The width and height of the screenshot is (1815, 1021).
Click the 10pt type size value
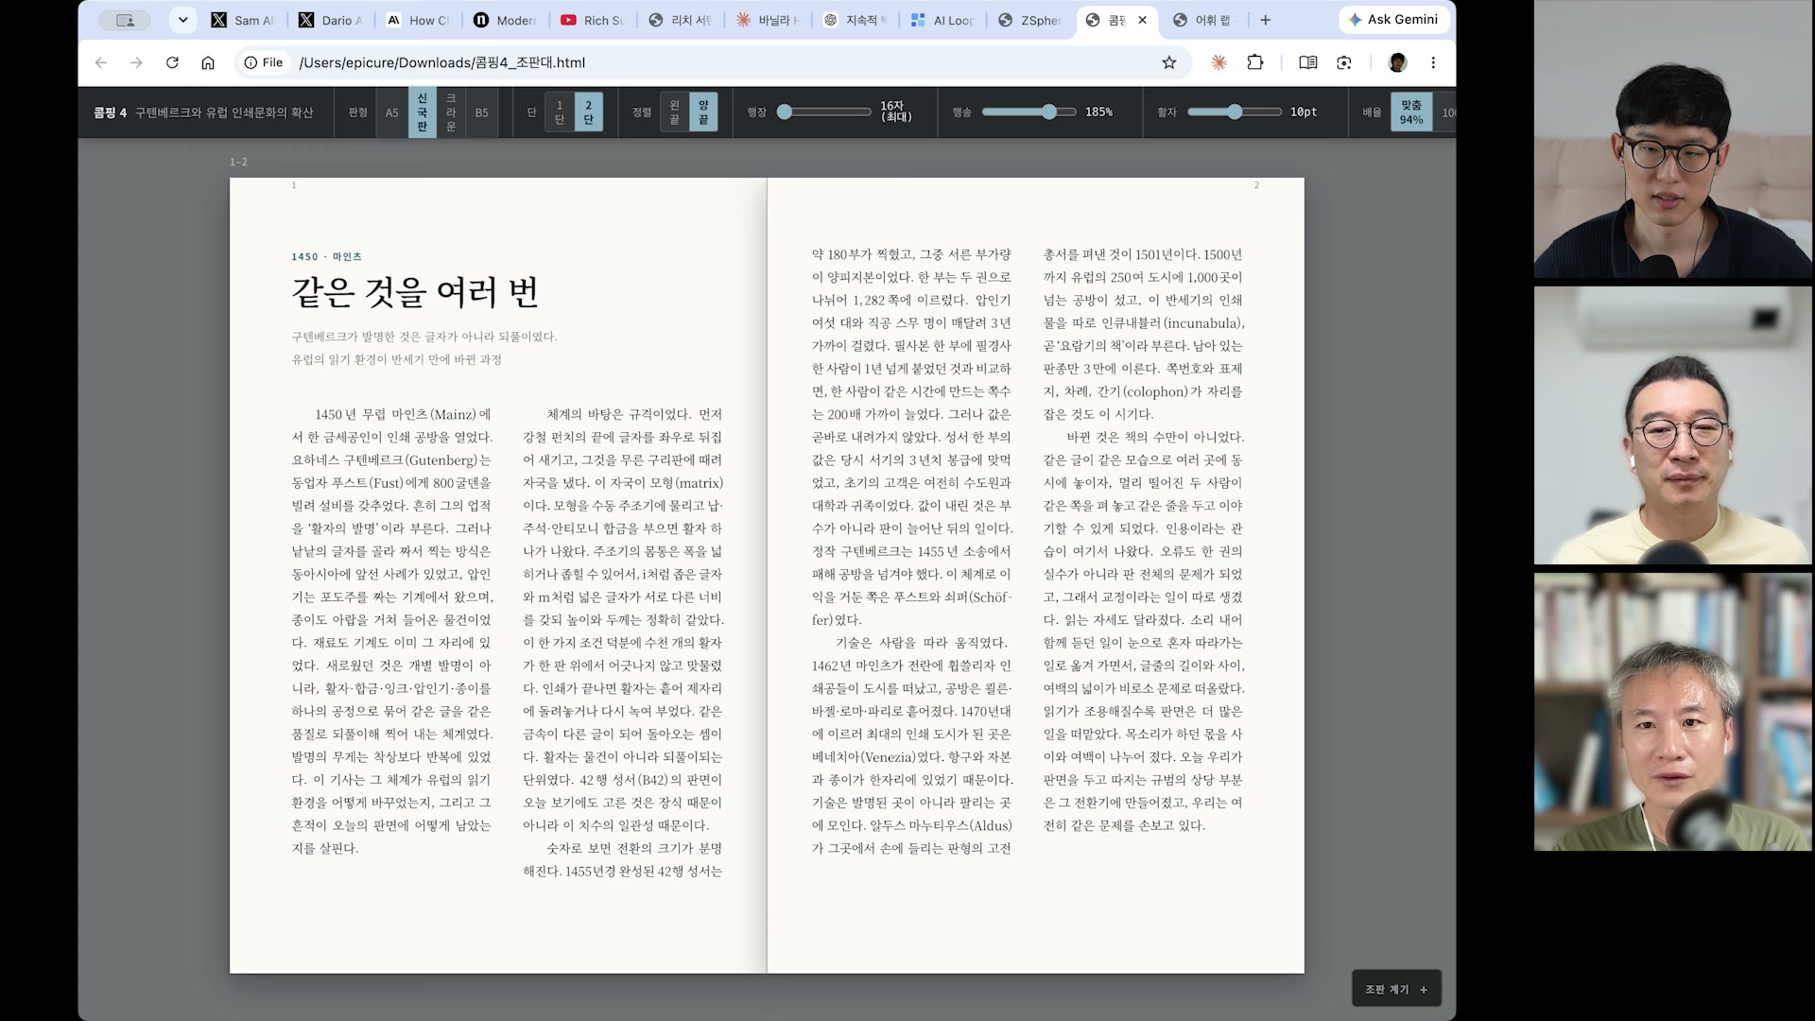[x=1304, y=112]
